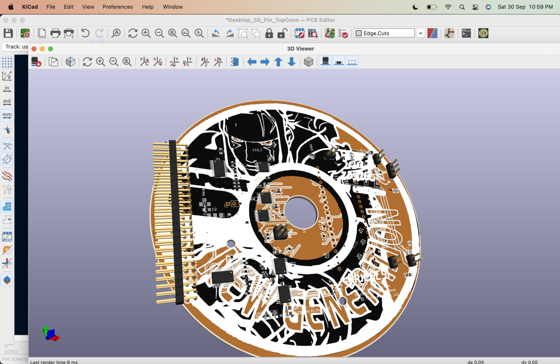The width and height of the screenshot is (560, 364).
Task: Zoom in on the PCB Editor canvas
Action: pos(146,33)
